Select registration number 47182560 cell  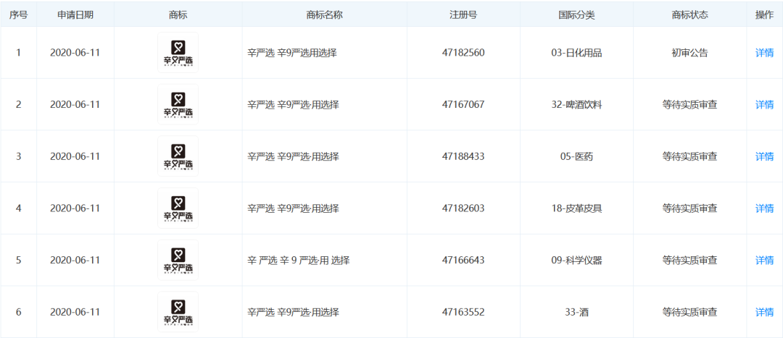tap(463, 53)
